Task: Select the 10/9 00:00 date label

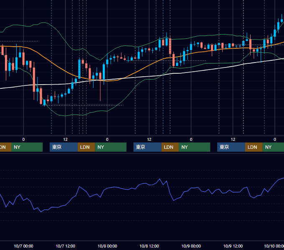Action: click(191, 246)
